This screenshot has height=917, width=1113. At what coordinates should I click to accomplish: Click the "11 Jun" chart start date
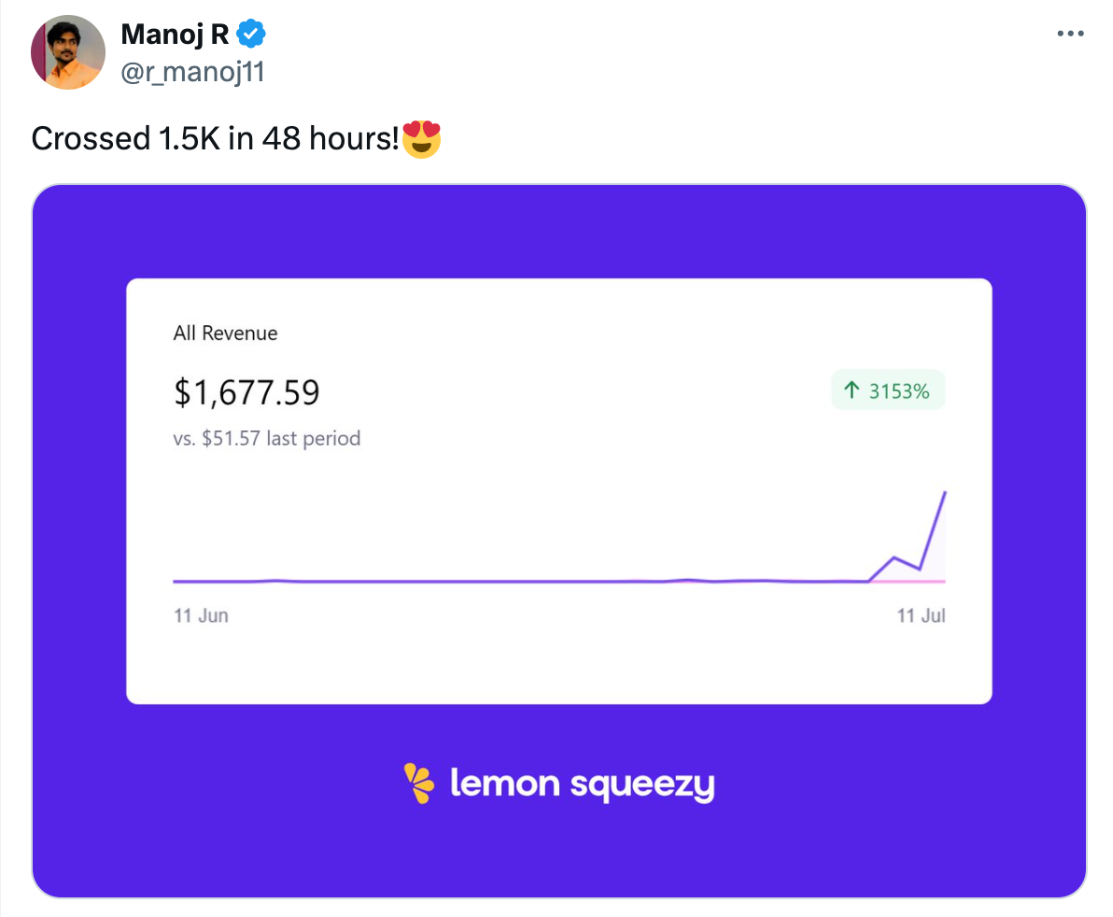click(x=201, y=615)
